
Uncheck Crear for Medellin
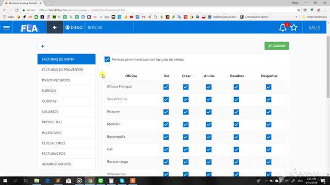(186, 124)
